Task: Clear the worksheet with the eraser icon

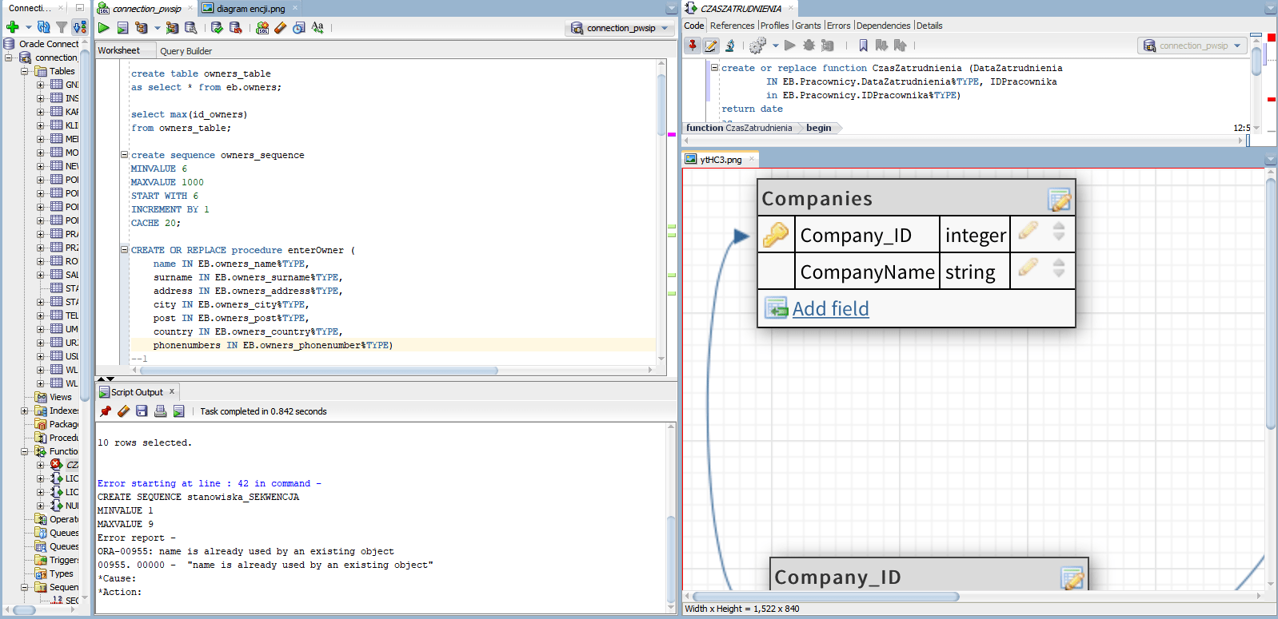Action: pyautogui.click(x=280, y=28)
